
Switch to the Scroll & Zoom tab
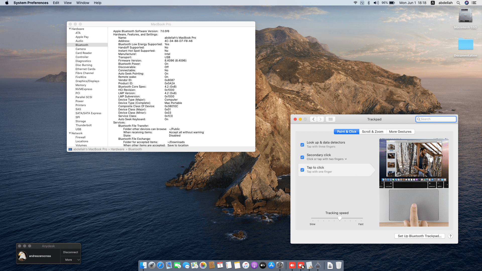pos(372,132)
